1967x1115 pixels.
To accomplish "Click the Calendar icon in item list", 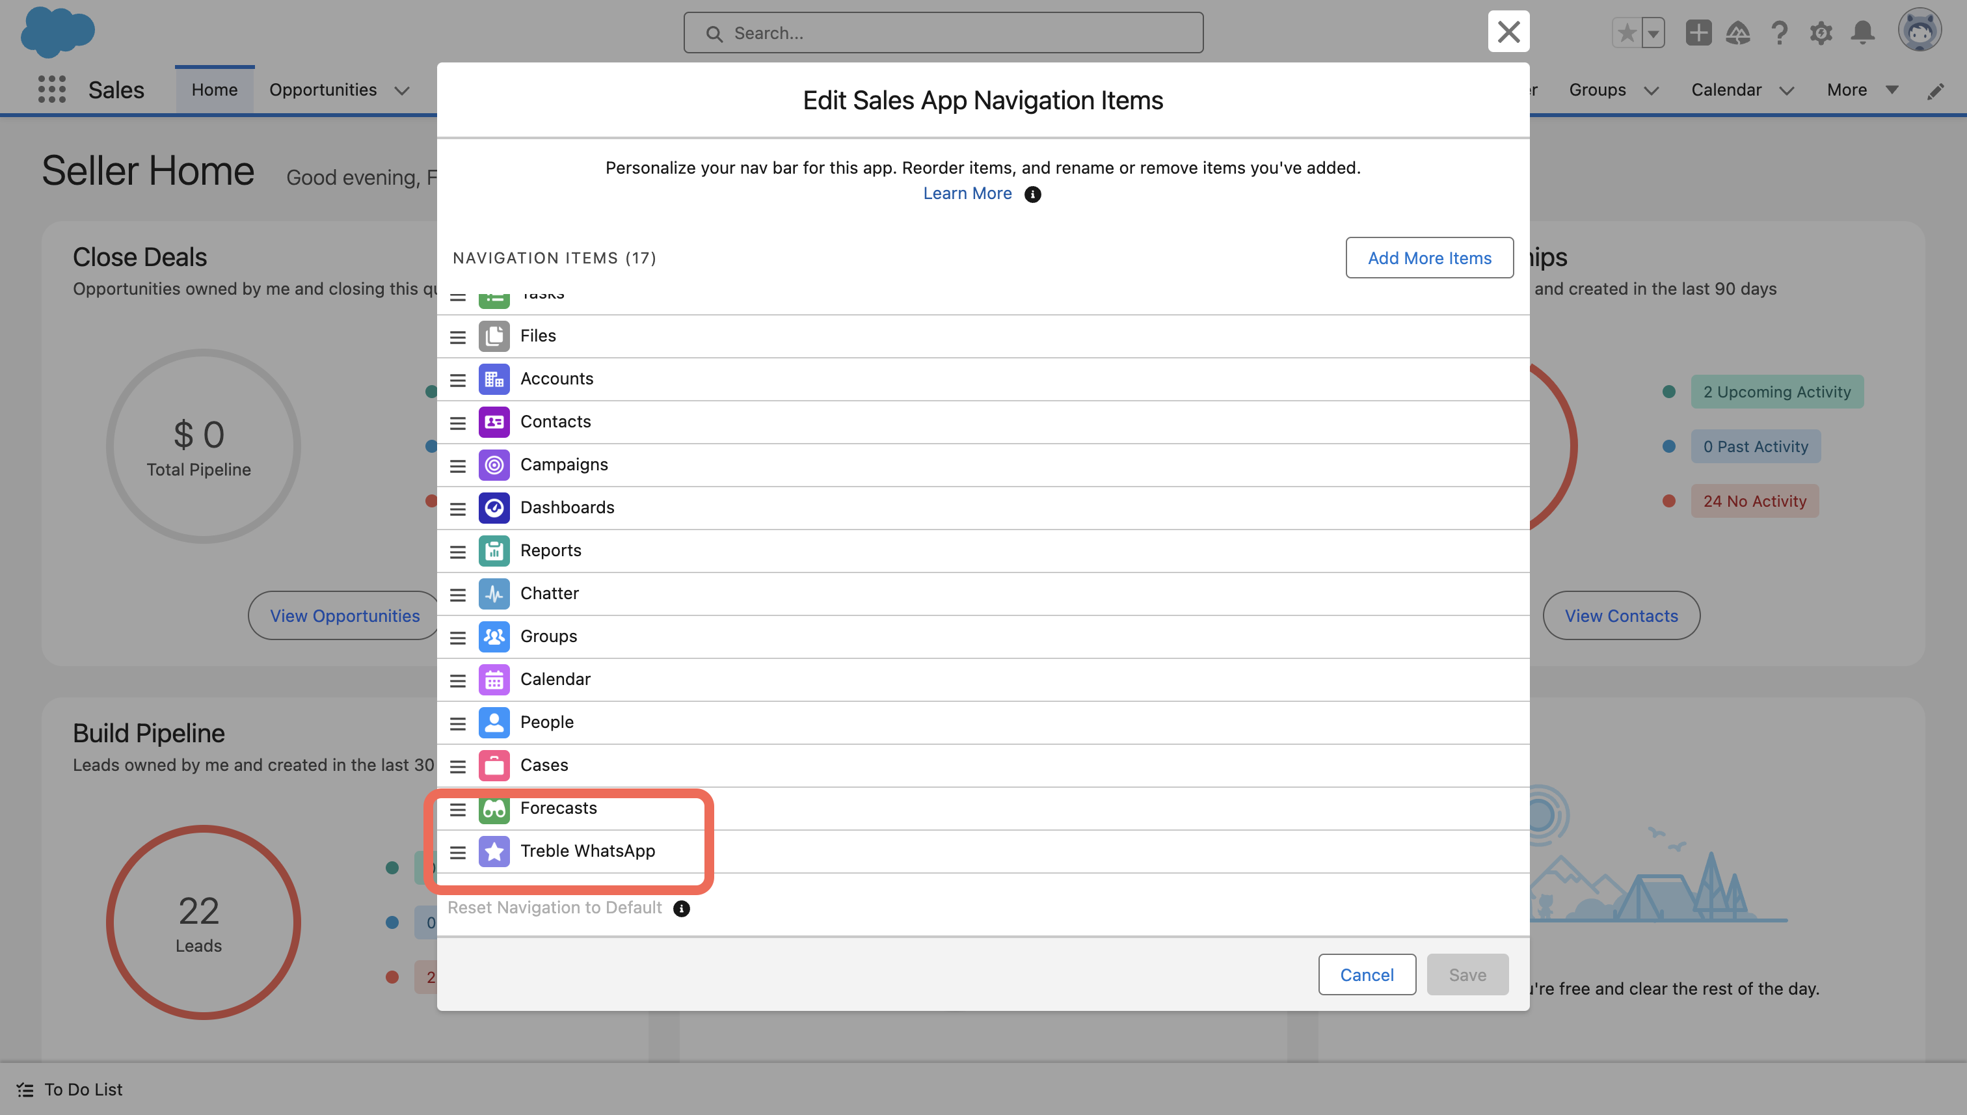I will [494, 679].
